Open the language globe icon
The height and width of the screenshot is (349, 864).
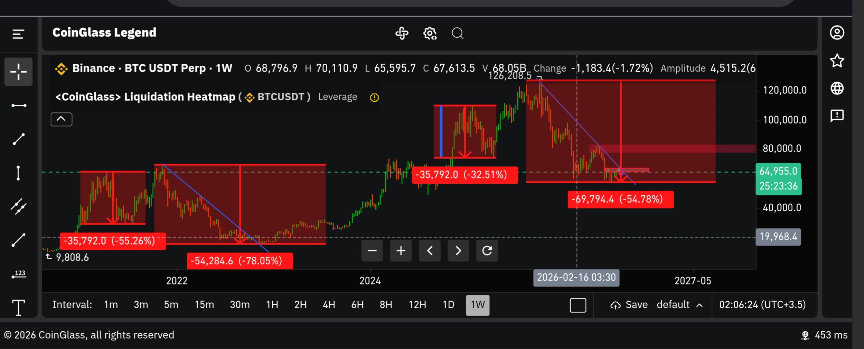(837, 88)
